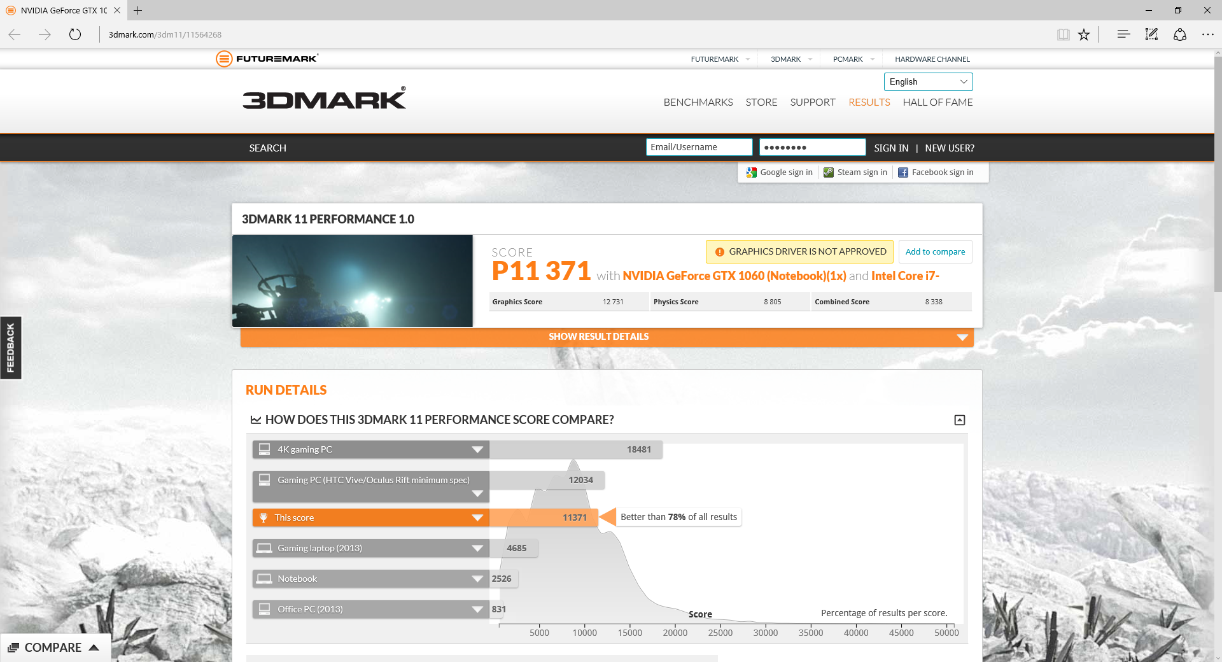Click the chart line icon beside heading
This screenshot has height=662, width=1222.
coord(256,420)
